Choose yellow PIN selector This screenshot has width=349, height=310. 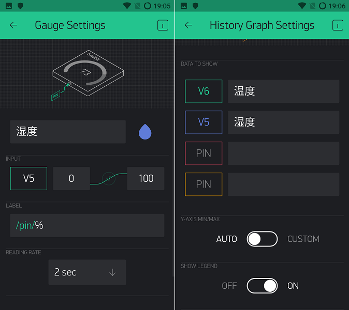(x=203, y=184)
